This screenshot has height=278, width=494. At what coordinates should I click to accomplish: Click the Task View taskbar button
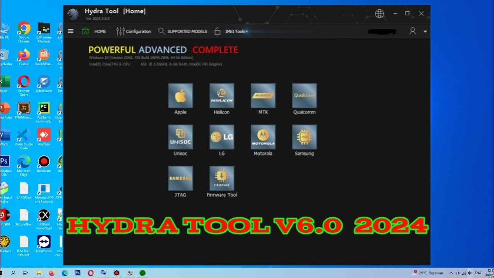(25, 273)
